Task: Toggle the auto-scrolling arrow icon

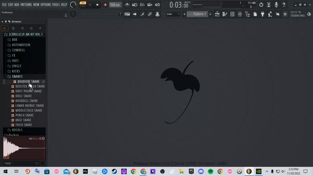Action: click(x=135, y=14)
